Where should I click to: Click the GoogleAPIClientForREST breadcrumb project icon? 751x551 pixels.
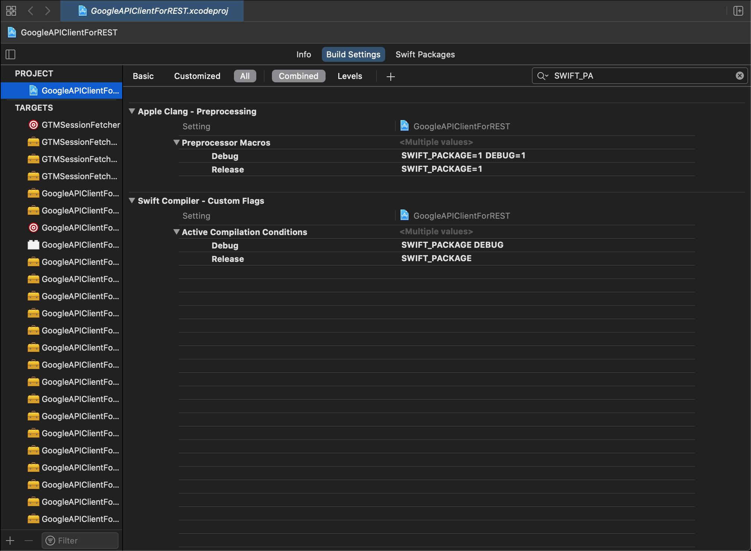pos(12,32)
